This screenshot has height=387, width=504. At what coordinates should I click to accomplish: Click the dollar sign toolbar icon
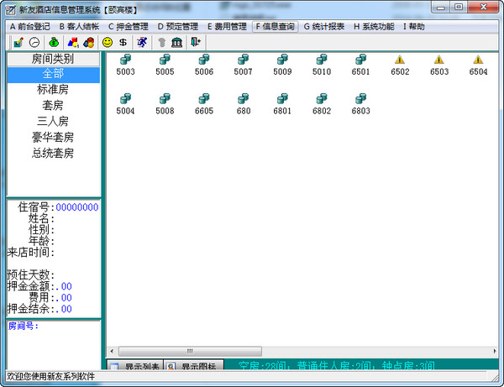[x=123, y=42]
